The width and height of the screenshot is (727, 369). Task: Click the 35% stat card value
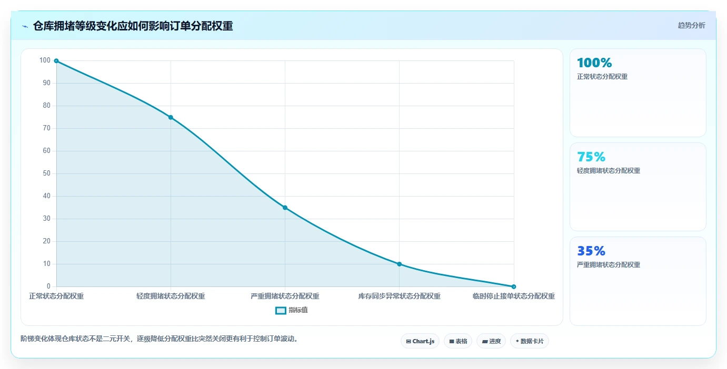point(591,251)
